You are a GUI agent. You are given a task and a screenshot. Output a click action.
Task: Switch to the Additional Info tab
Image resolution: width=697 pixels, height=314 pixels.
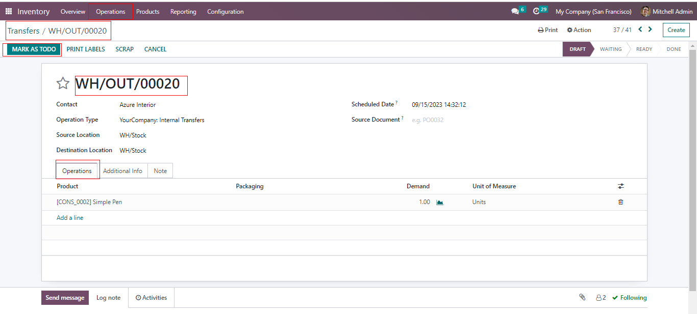click(x=122, y=171)
